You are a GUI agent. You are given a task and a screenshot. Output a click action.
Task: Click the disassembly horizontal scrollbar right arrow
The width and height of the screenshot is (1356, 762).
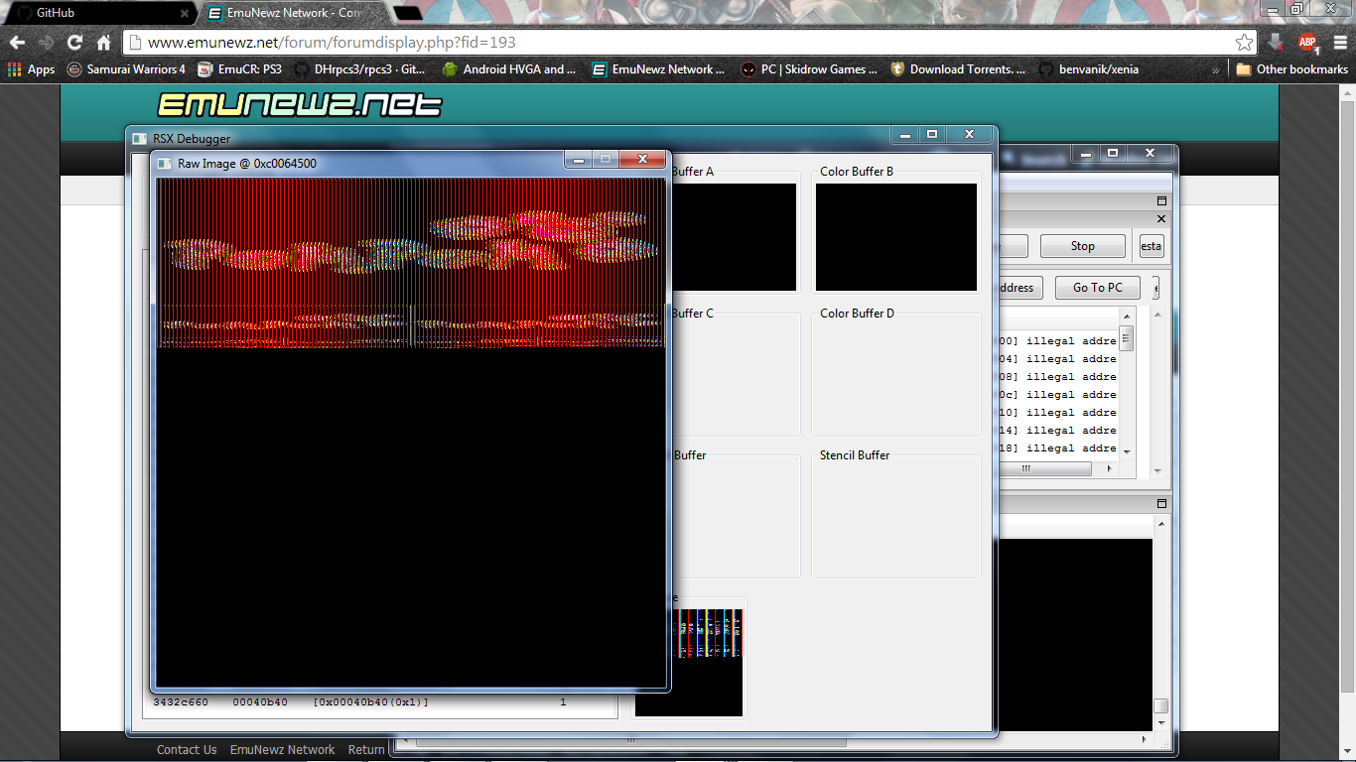pyautogui.click(x=1111, y=468)
